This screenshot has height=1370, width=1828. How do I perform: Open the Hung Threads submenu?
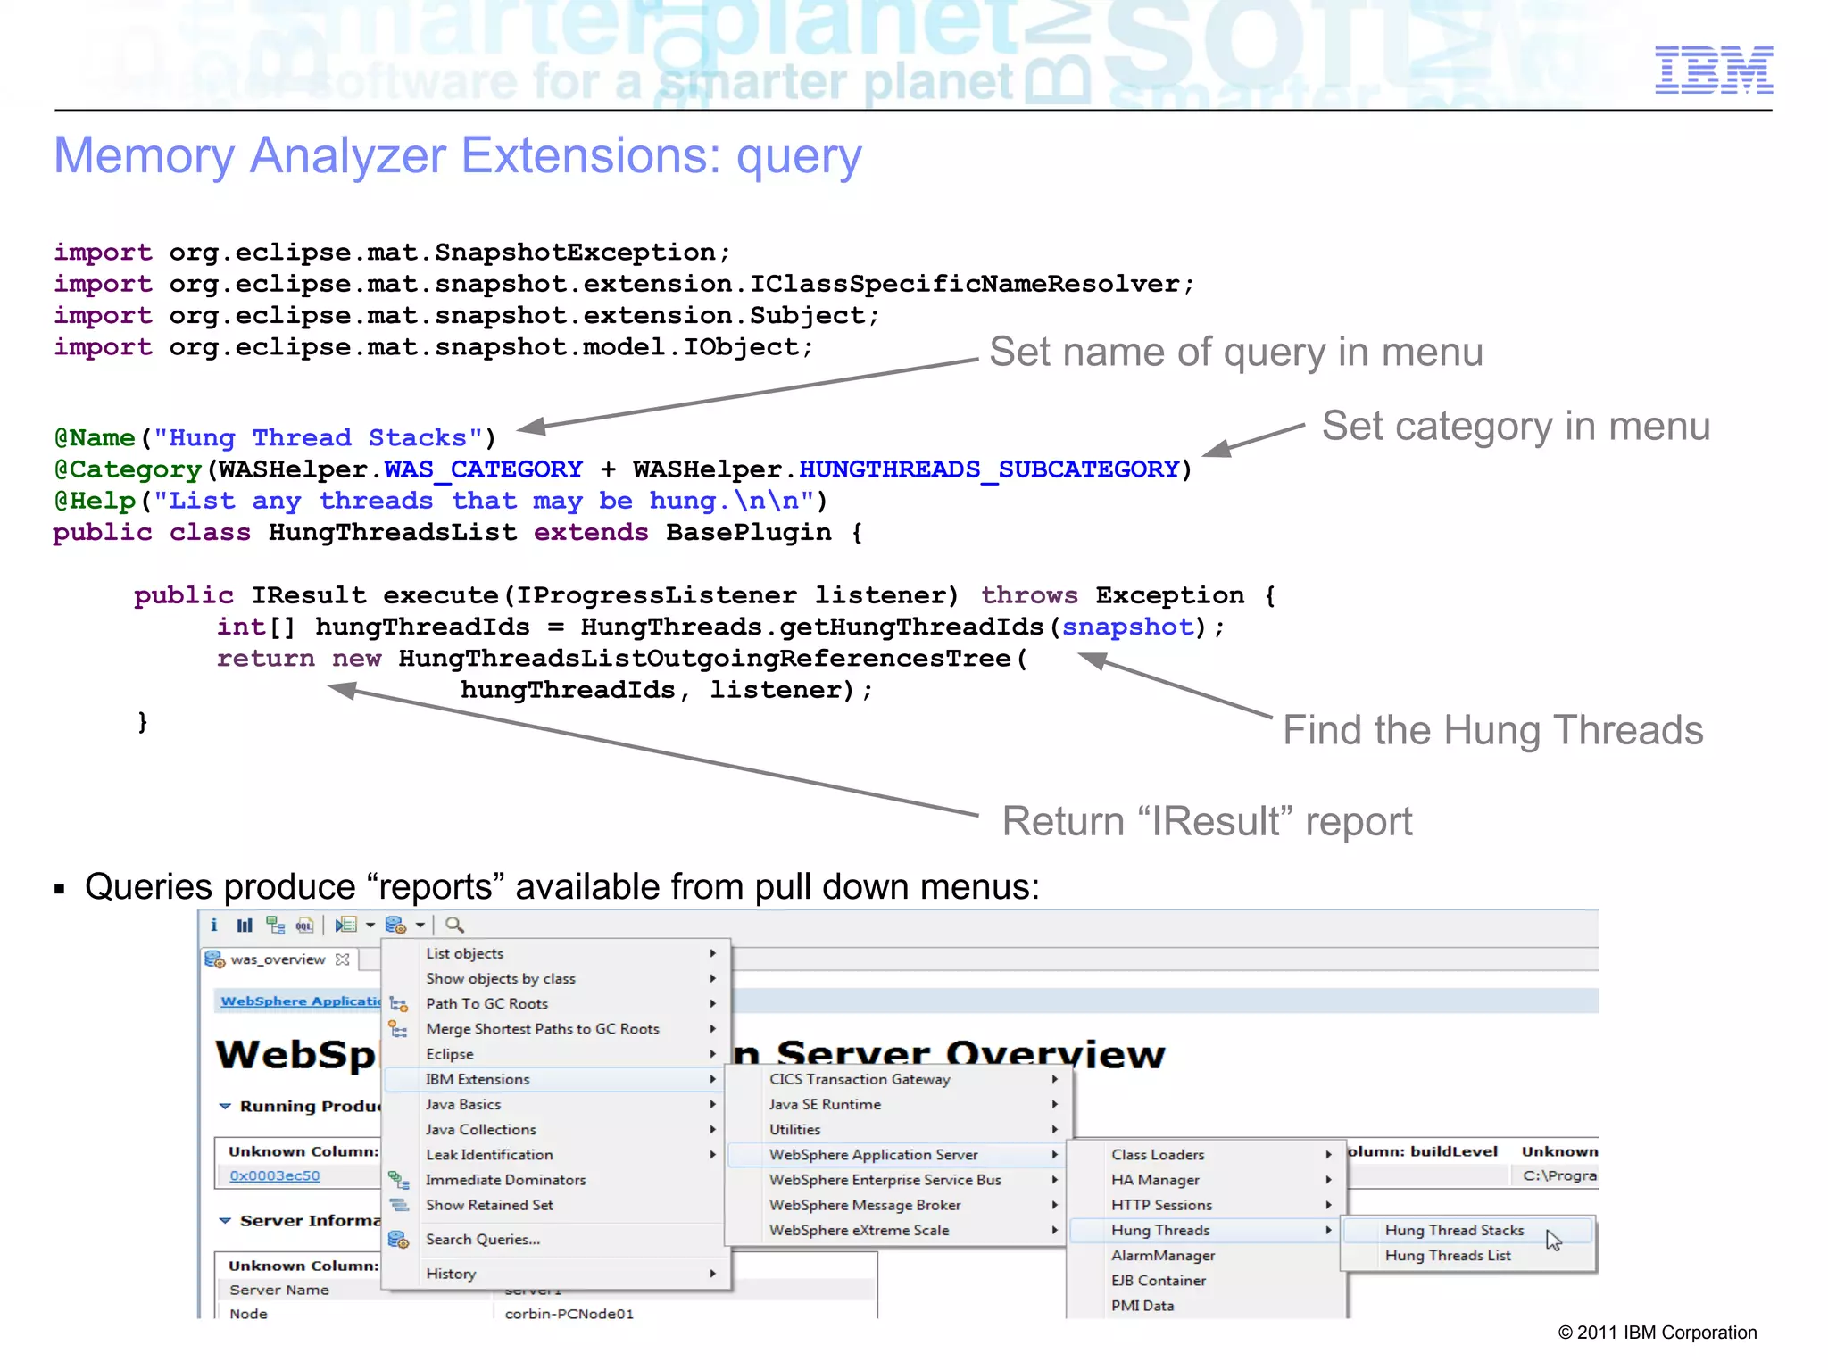coord(1206,1229)
